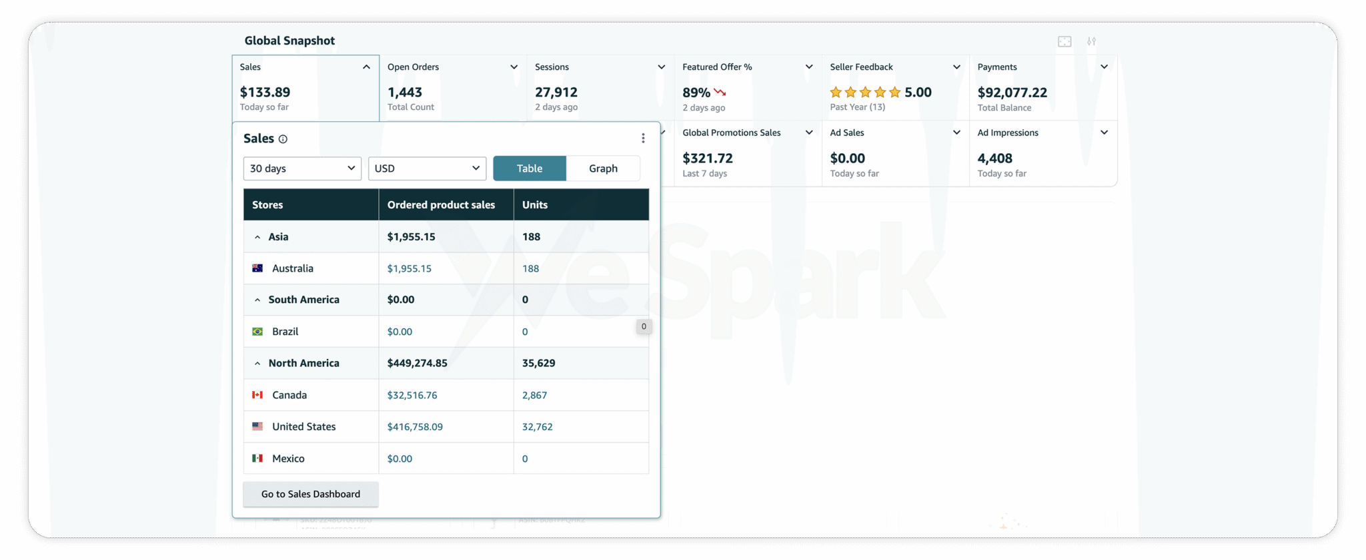1366x560 pixels.
Task: Click the Ad Sales $0.00 value
Action: click(847, 158)
